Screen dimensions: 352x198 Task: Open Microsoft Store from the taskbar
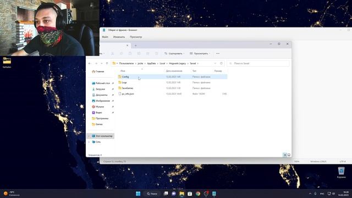[190, 194]
